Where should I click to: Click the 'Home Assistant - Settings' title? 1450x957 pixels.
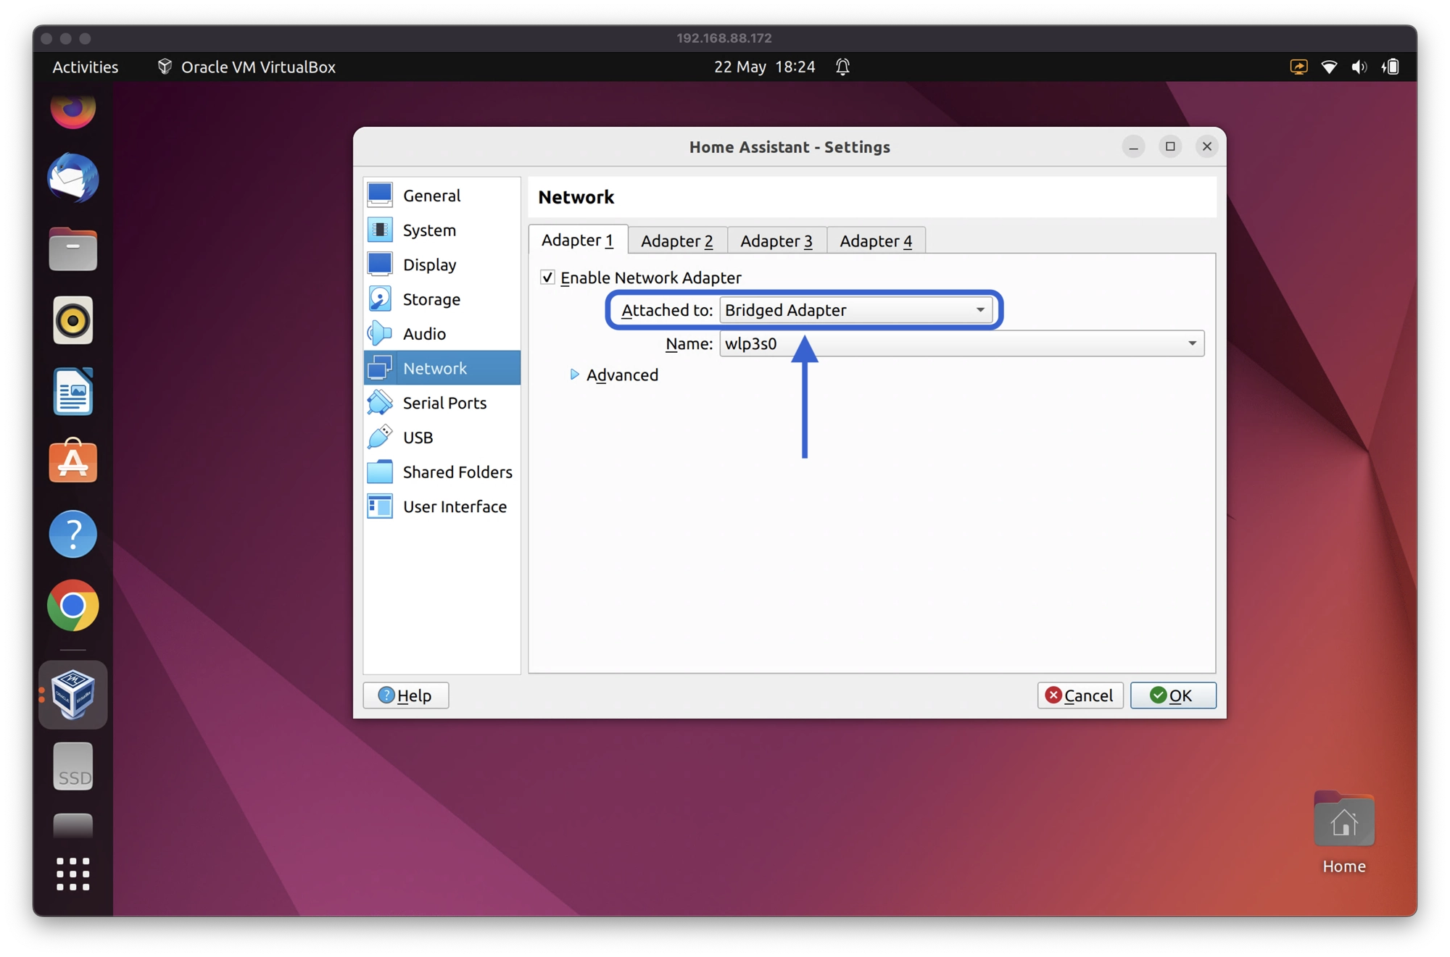point(790,147)
